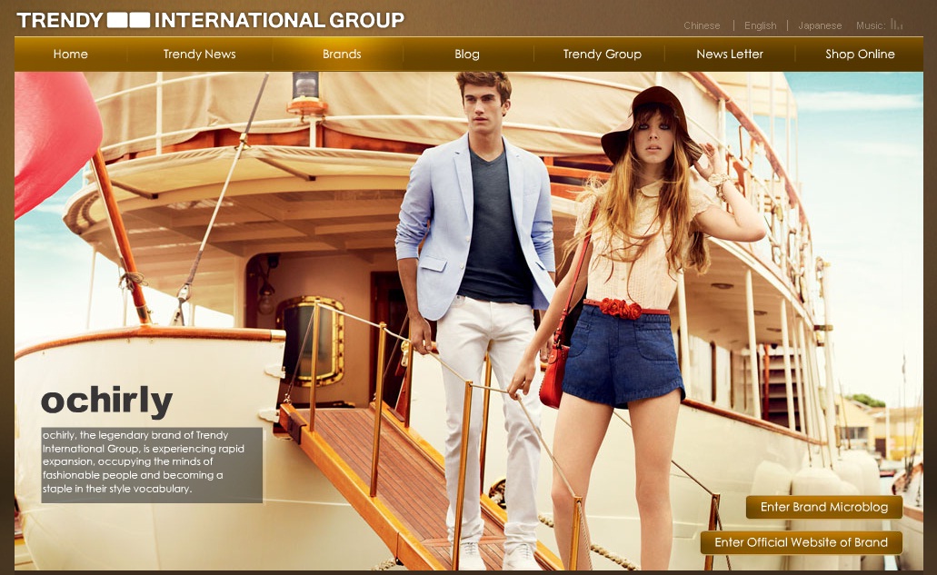Screen dimensions: 937x575
Task: Navigate to Trendy Group
Action: click(603, 54)
